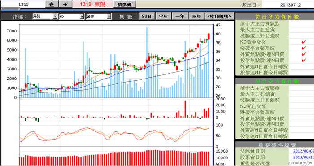Click the 查 lookup button
The image size is (314, 166).
pos(52,4)
